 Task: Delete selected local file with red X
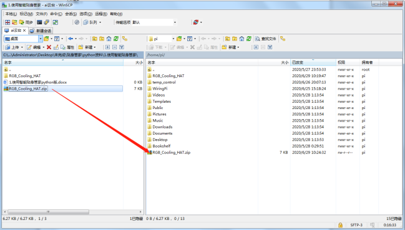pos(49,47)
